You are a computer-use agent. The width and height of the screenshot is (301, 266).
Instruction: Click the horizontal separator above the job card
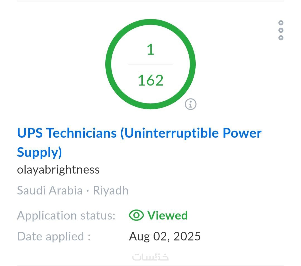pos(151,1)
